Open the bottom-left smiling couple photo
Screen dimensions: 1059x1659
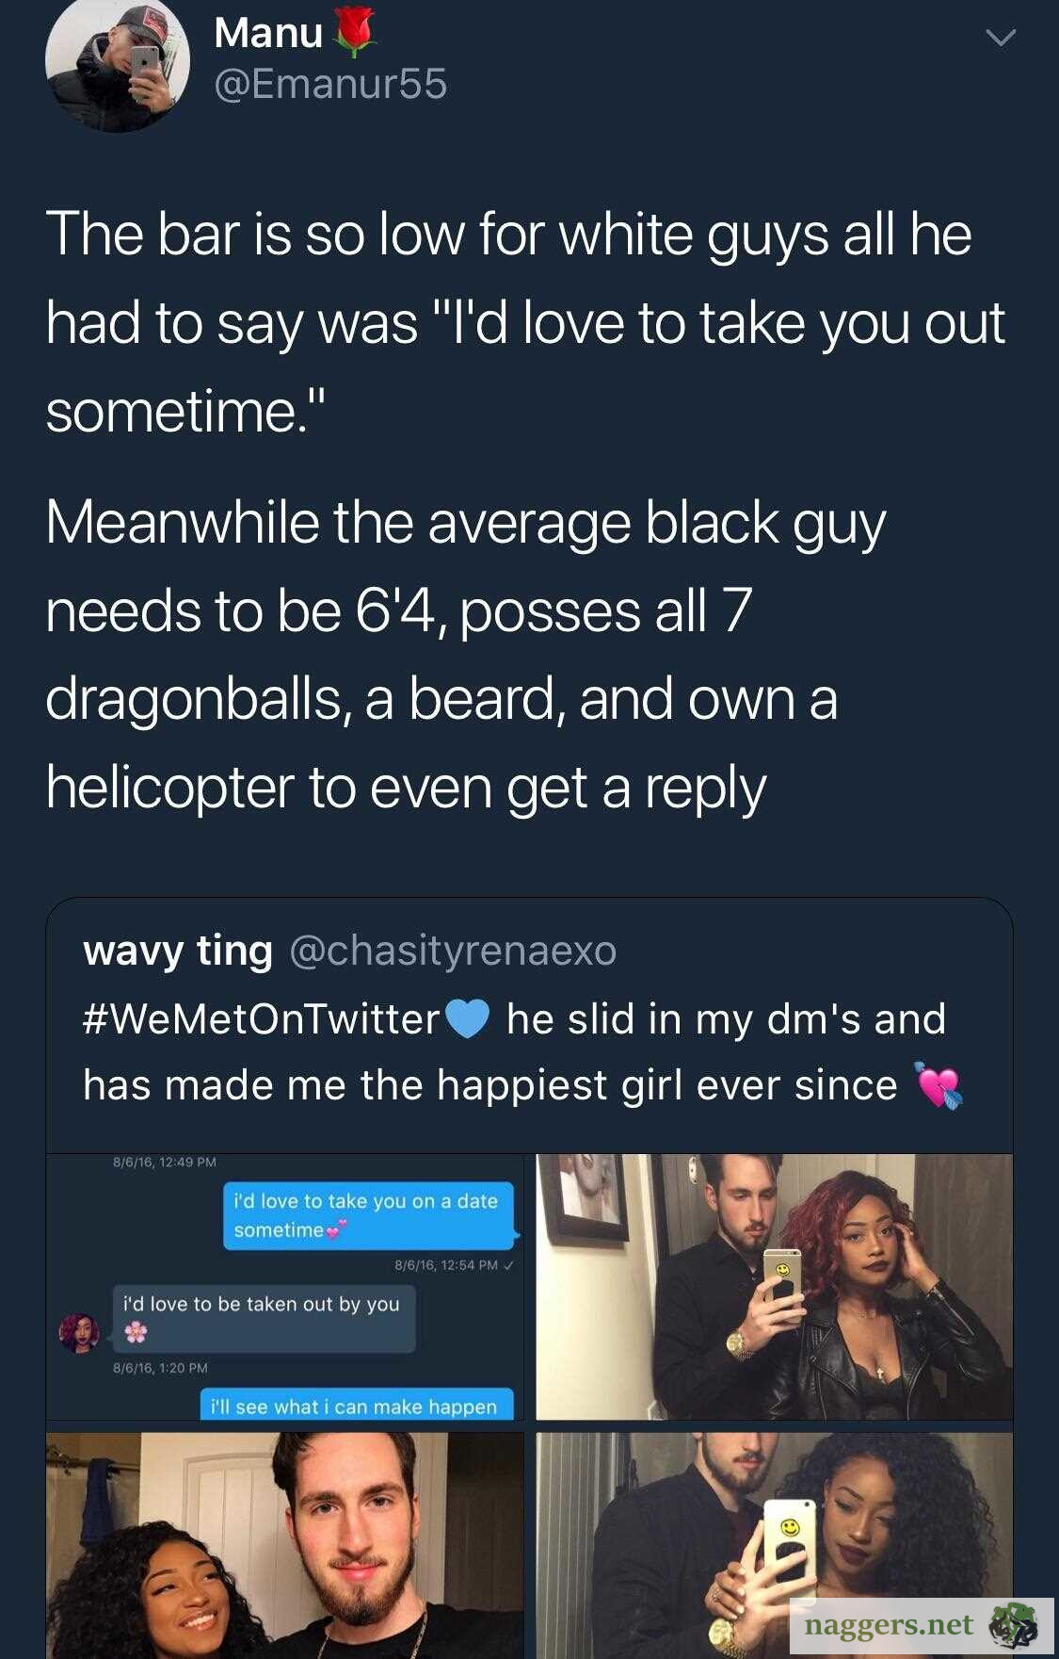click(285, 1546)
